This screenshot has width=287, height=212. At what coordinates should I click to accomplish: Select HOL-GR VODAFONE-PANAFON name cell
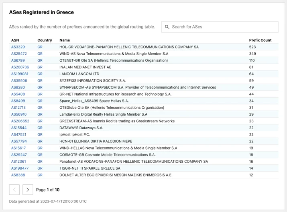click(x=129, y=47)
